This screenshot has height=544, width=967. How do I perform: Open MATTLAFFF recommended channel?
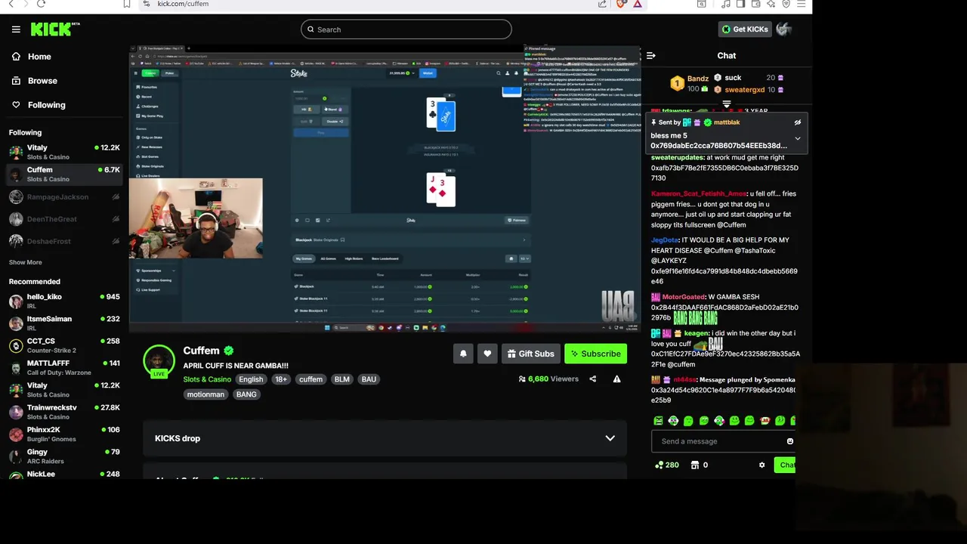pyautogui.click(x=64, y=367)
